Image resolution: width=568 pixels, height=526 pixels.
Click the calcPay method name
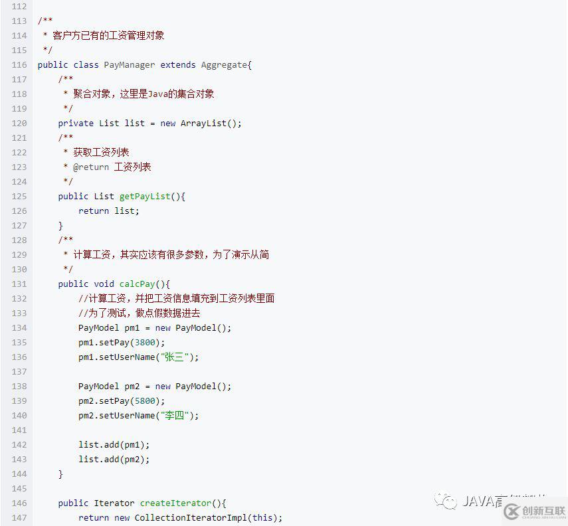click(x=137, y=284)
